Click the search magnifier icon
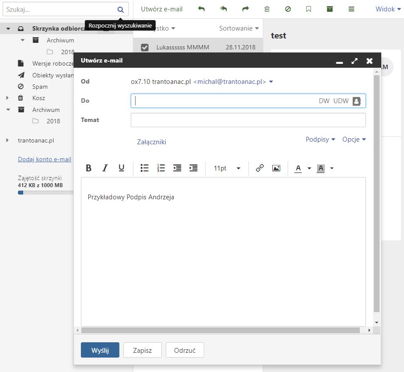The height and width of the screenshot is (372, 404). coord(120,10)
